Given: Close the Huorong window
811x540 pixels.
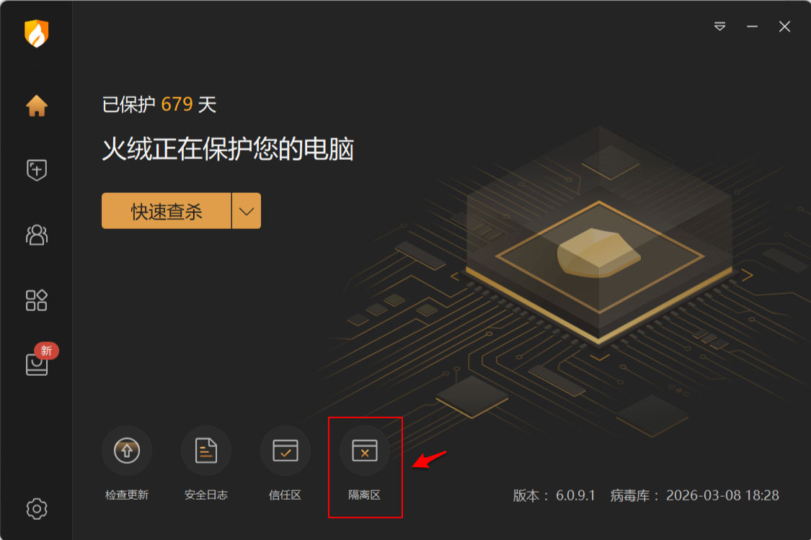Looking at the screenshot, I should [784, 27].
